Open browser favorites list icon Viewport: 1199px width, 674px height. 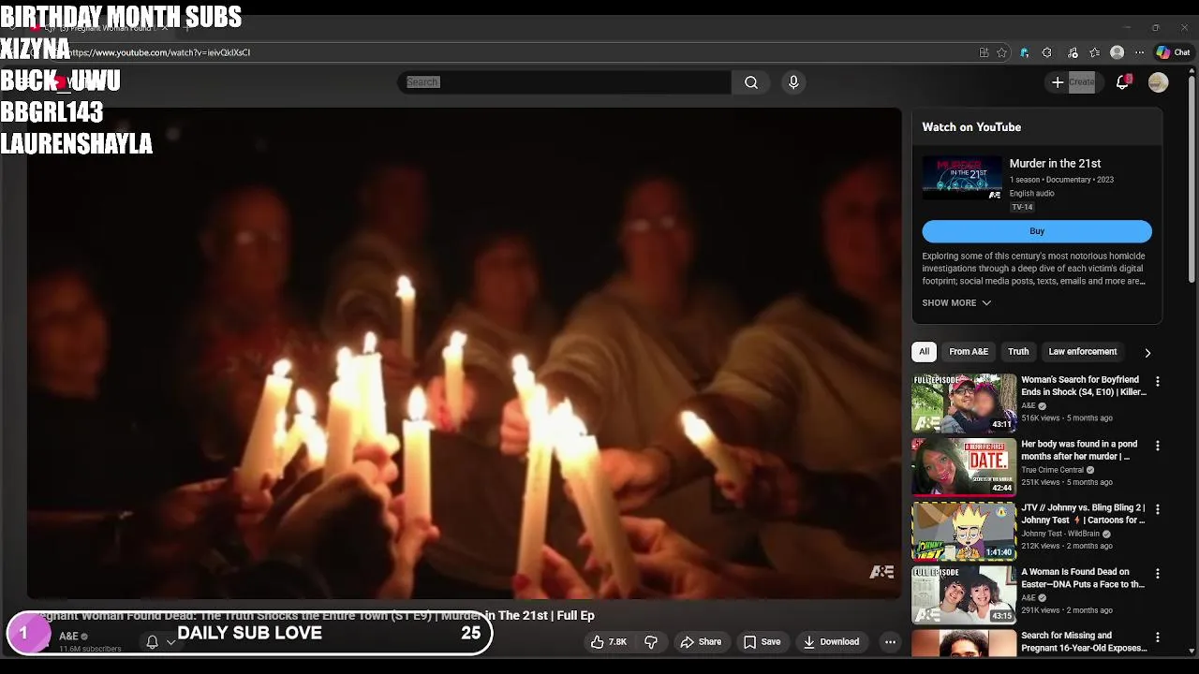pos(1094,52)
